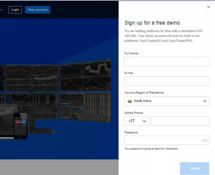Click the South Africa flag icon
Image resolution: width=215 pixels, height=175 pixels.
(x=130, y=101)
